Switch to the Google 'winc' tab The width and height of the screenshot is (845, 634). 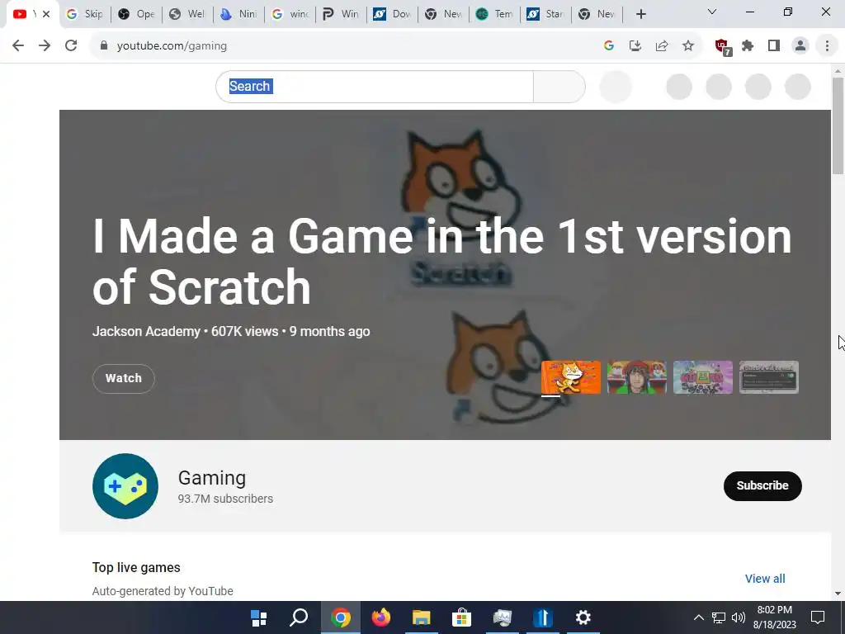[290, 14]
